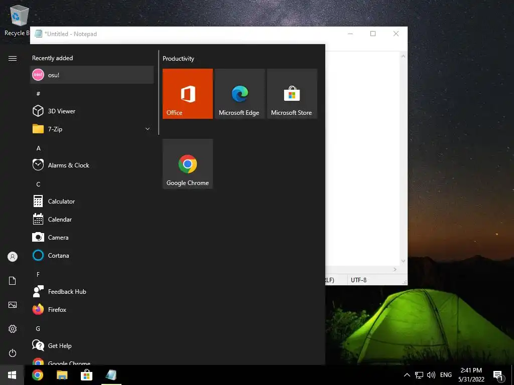Click letter G section header
This screenshot has height=385, width=514.
tap(38, 329)
